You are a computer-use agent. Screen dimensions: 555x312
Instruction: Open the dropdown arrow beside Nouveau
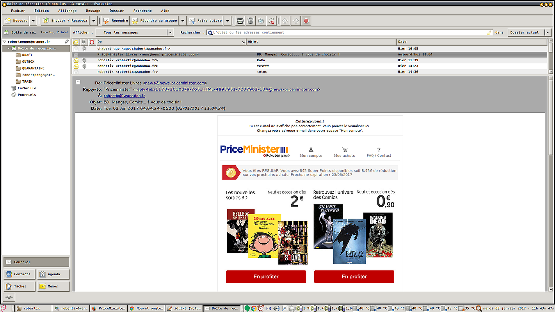coord(33,21)
